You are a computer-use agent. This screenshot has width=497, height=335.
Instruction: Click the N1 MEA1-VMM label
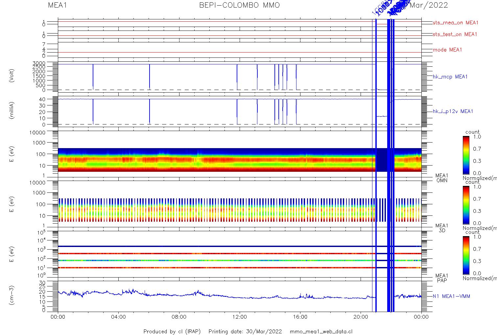tap(451, 296)
